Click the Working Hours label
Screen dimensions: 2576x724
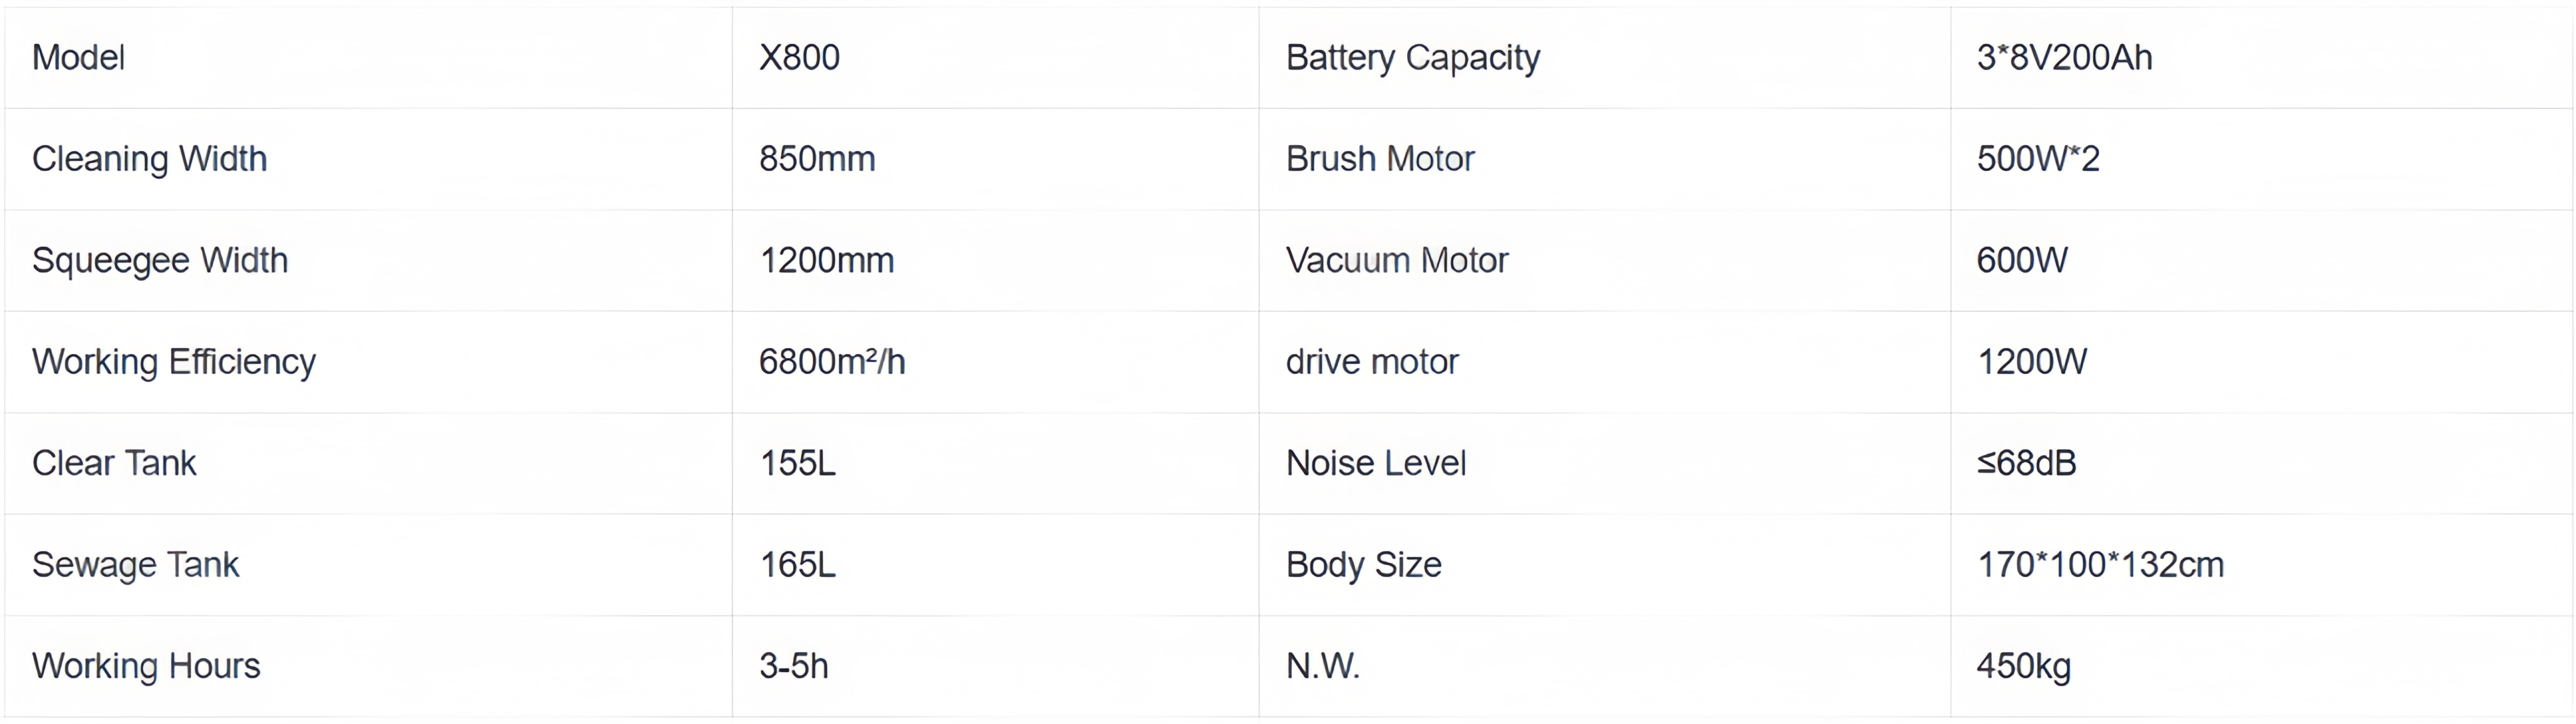(x=146, y=666)
